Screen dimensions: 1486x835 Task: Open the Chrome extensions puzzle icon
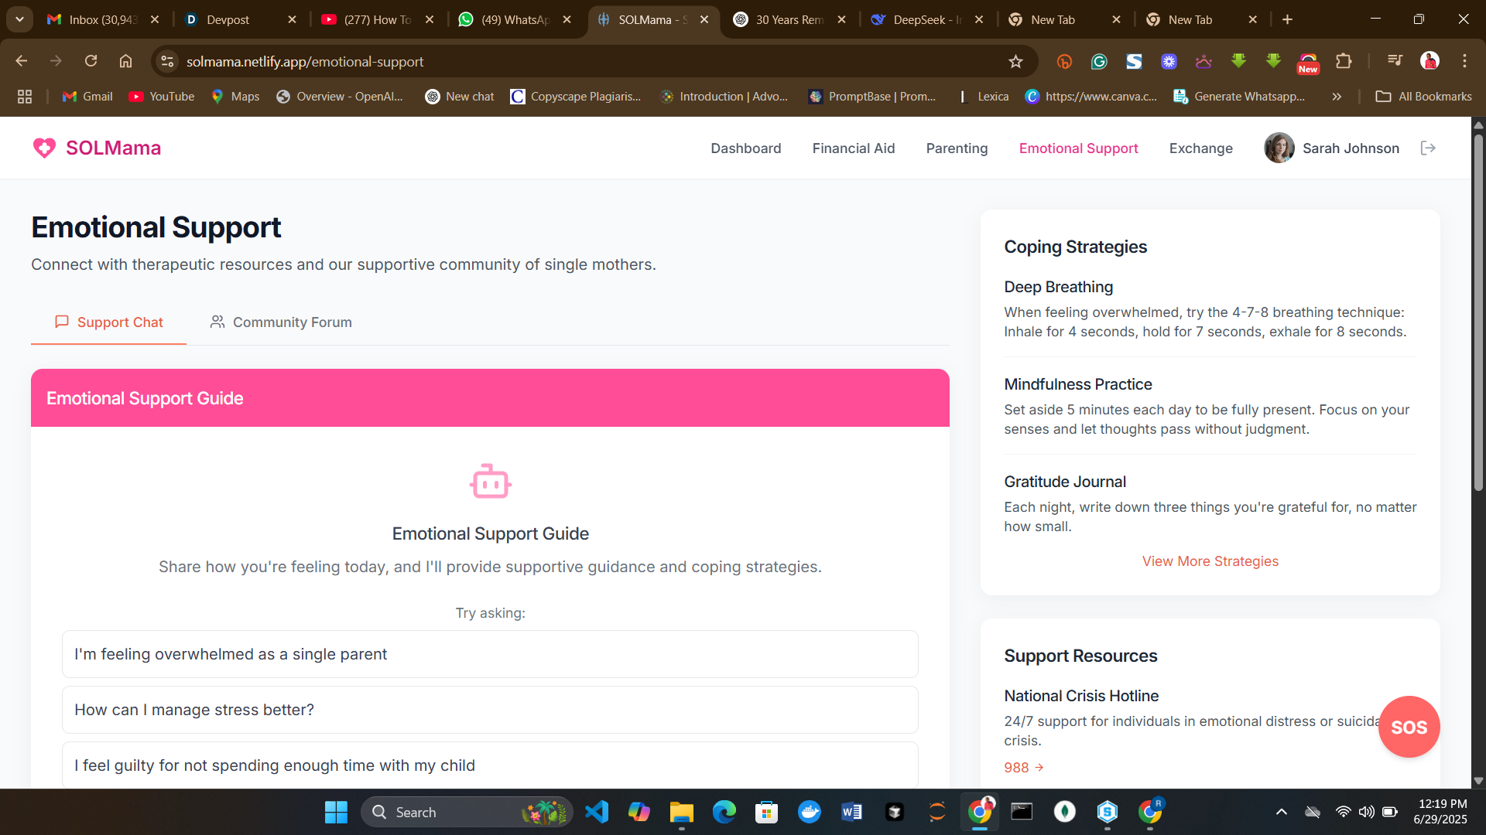click(x=1344, y=61)
